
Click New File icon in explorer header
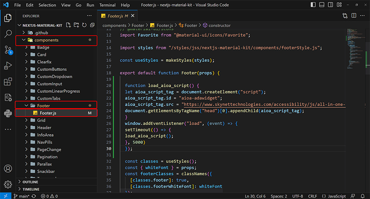(x=69, y=25)
